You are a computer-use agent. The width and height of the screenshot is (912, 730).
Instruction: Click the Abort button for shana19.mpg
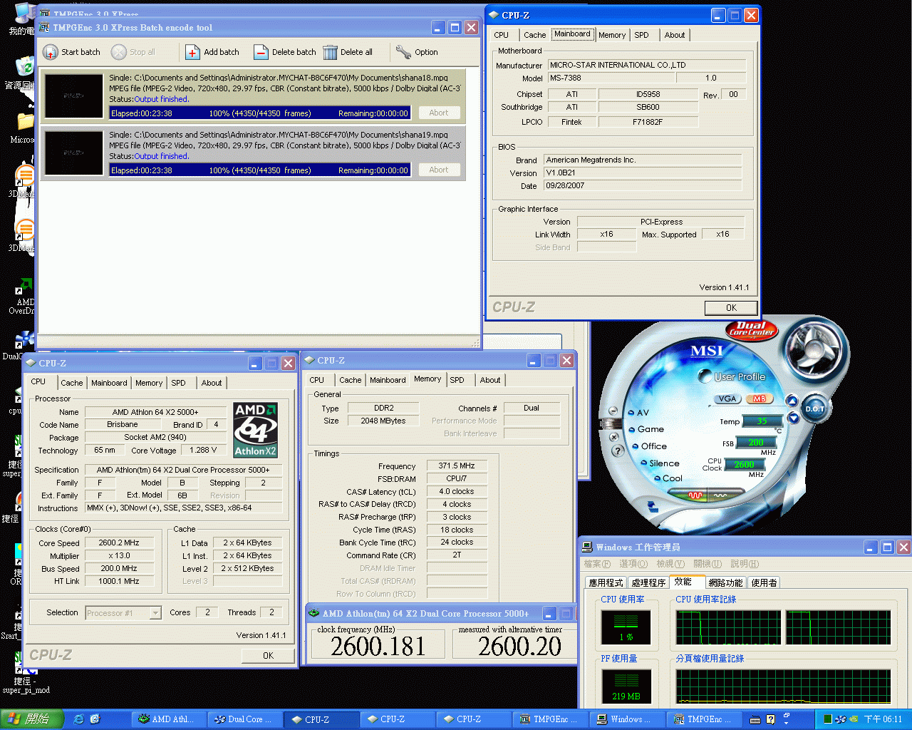click(x=439, y=170)
